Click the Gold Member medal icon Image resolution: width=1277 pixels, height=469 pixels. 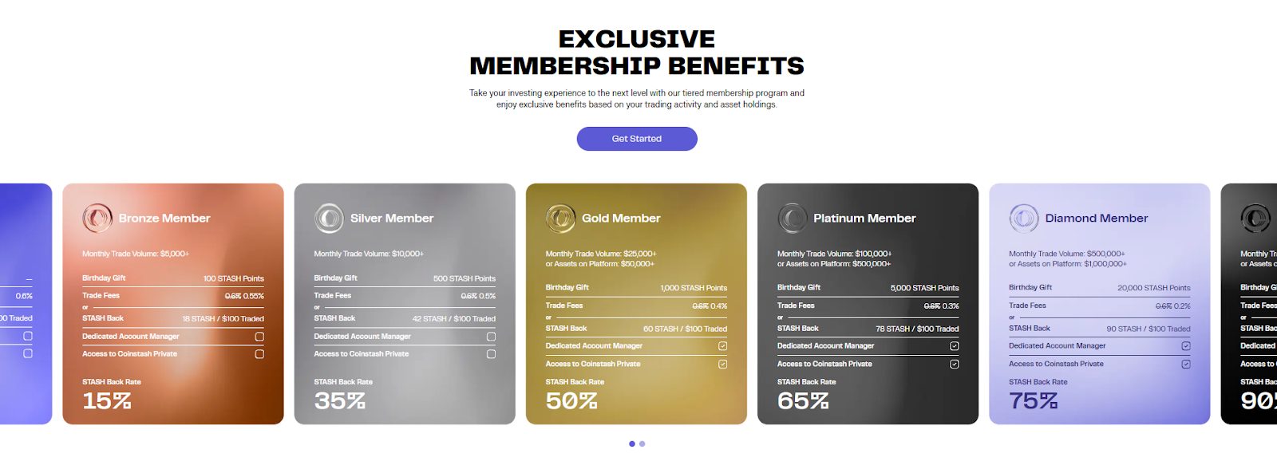click(x=560, y=218)
